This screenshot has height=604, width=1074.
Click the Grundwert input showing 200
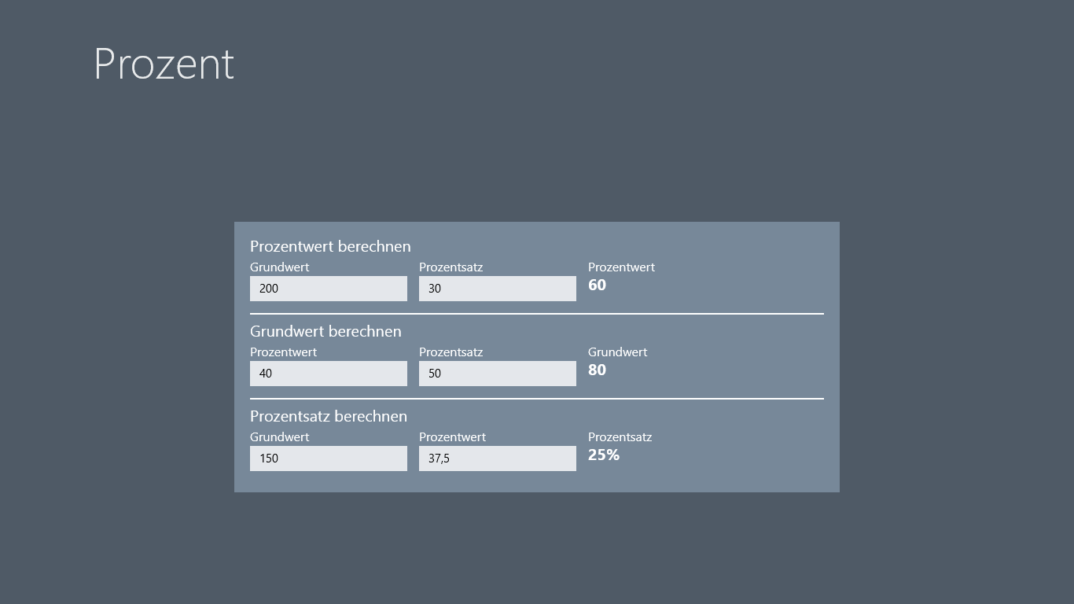click(328, 289)
